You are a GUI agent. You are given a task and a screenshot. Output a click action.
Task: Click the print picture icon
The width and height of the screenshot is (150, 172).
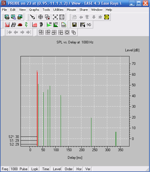[7, 17]
